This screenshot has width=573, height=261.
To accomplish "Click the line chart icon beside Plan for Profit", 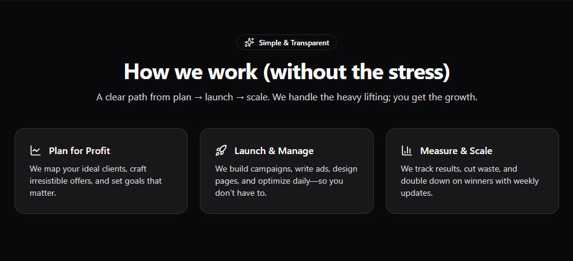I will click(x=36, y=150).
